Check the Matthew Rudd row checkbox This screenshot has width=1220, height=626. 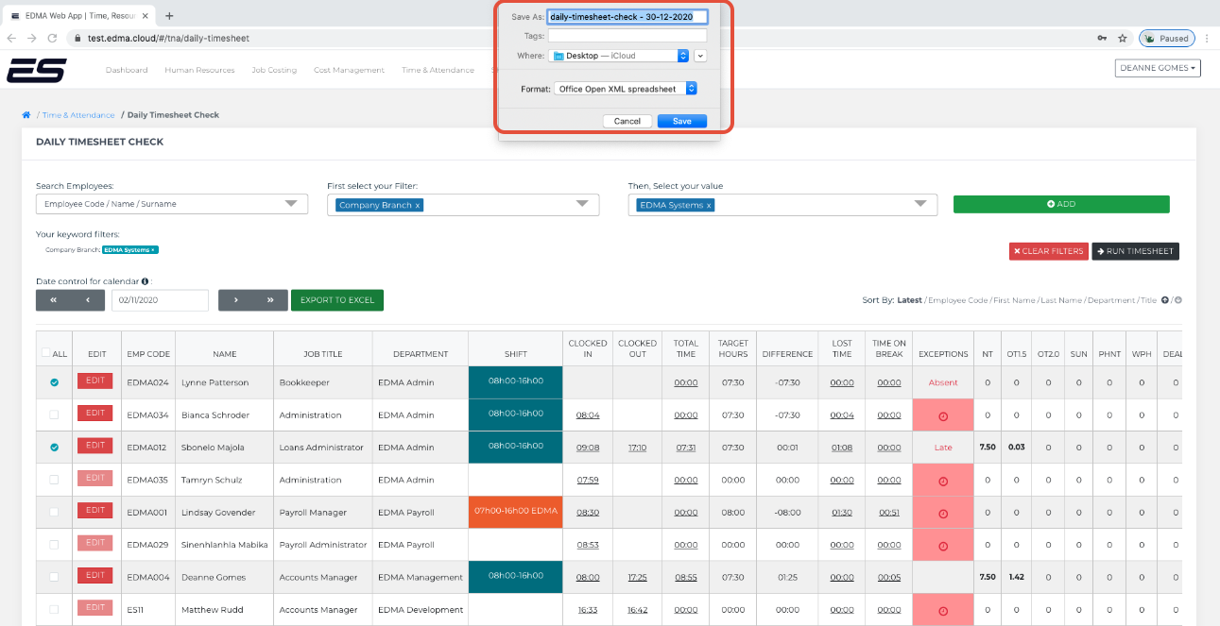[x=54, y=609]
